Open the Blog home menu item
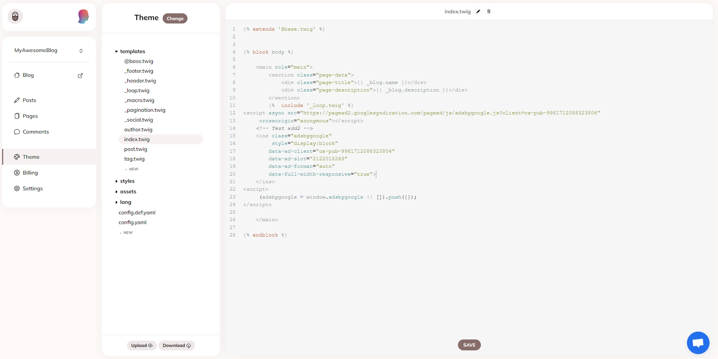Screen dimensions: 718x359 tap(28, 75)
